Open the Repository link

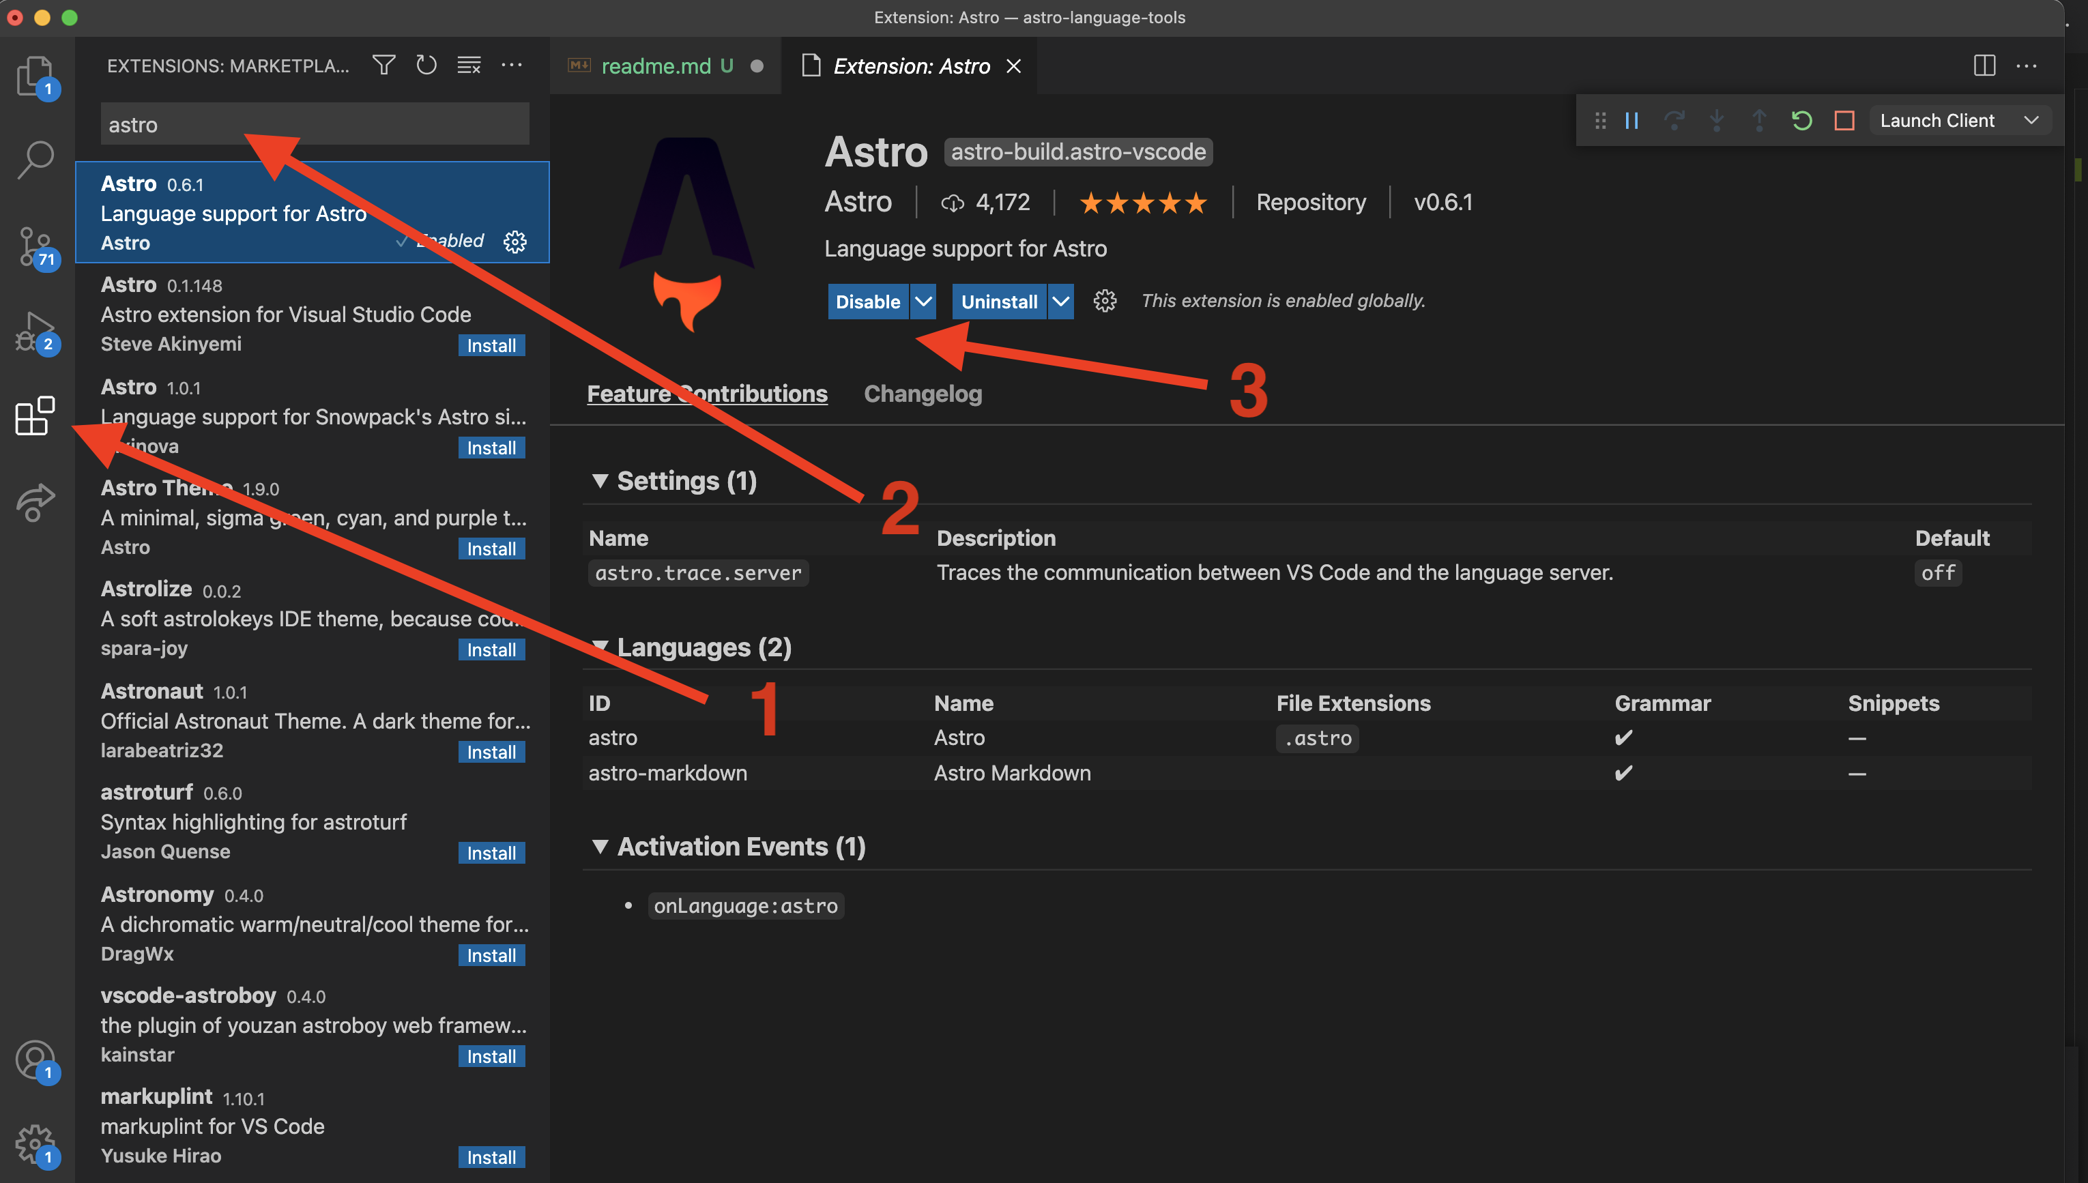(x=1311, y=203)
